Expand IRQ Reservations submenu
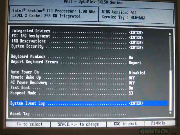 136,42
